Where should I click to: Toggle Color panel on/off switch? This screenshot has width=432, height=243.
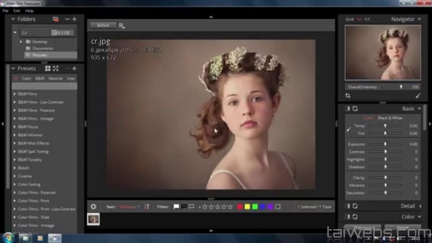click(348, 217)
